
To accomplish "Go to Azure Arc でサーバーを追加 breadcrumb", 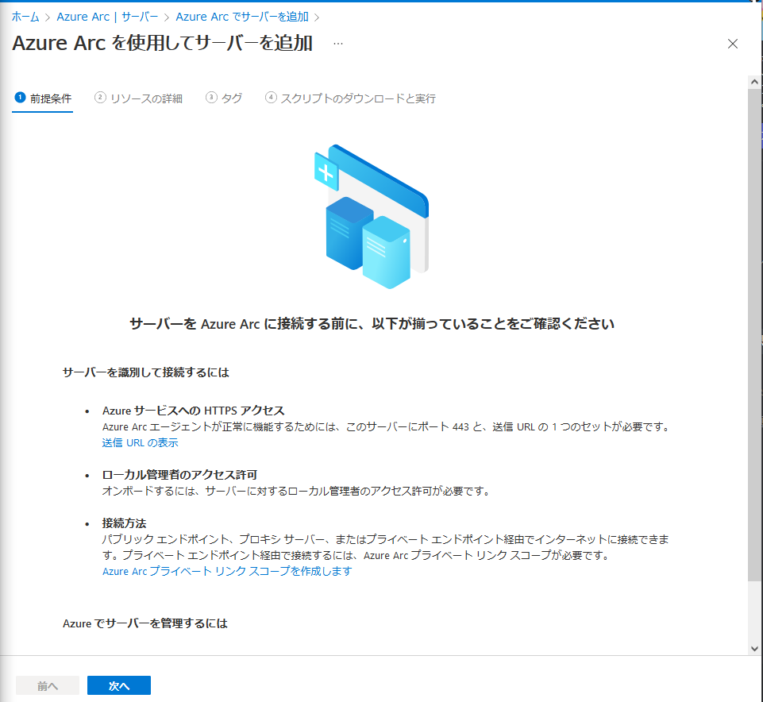I will coord(242,17).
